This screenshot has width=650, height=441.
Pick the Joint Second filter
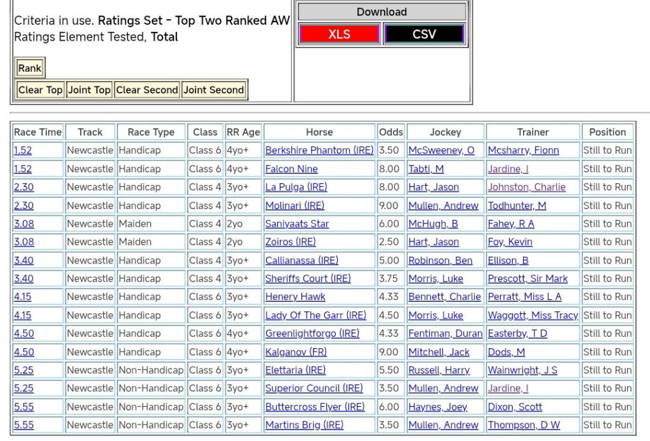213,90
